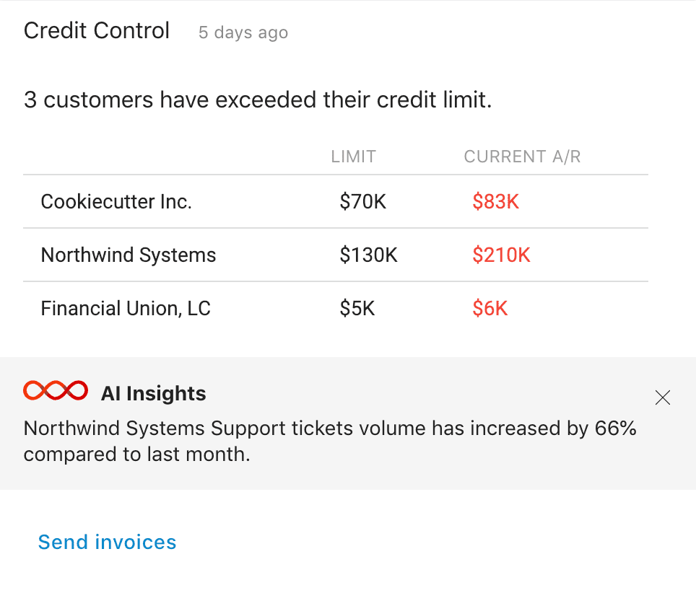The height and width of the screenshot is (593, 696).
Task: Click the $83K overdue amount
Action: (495, 201)
